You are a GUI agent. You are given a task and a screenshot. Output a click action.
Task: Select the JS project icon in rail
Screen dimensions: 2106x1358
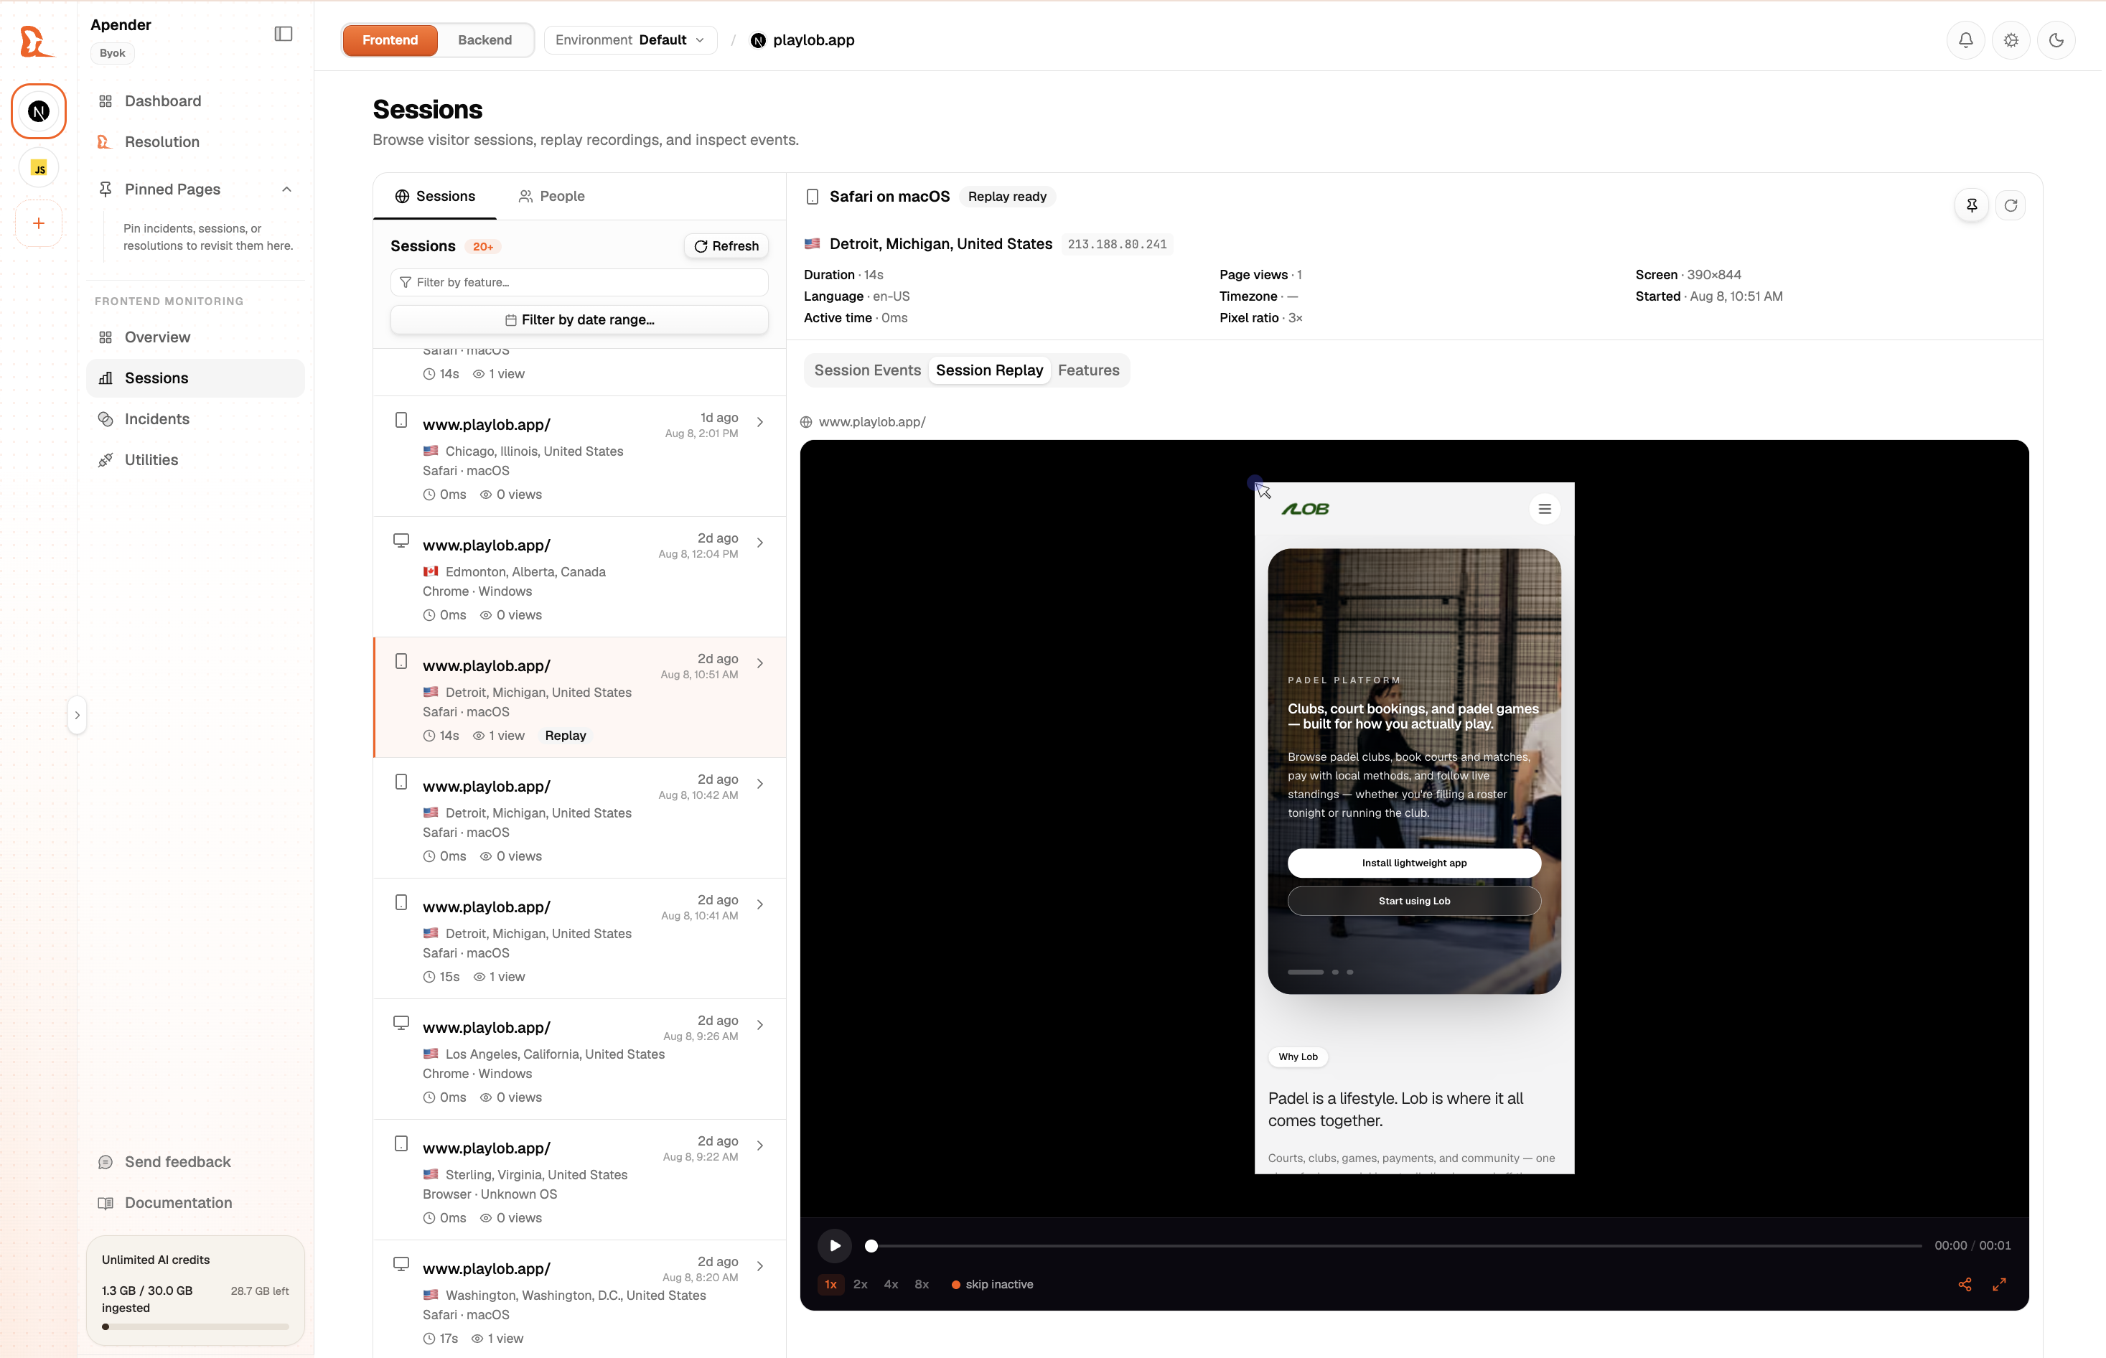pyautogui.click(x=39, y=169)
